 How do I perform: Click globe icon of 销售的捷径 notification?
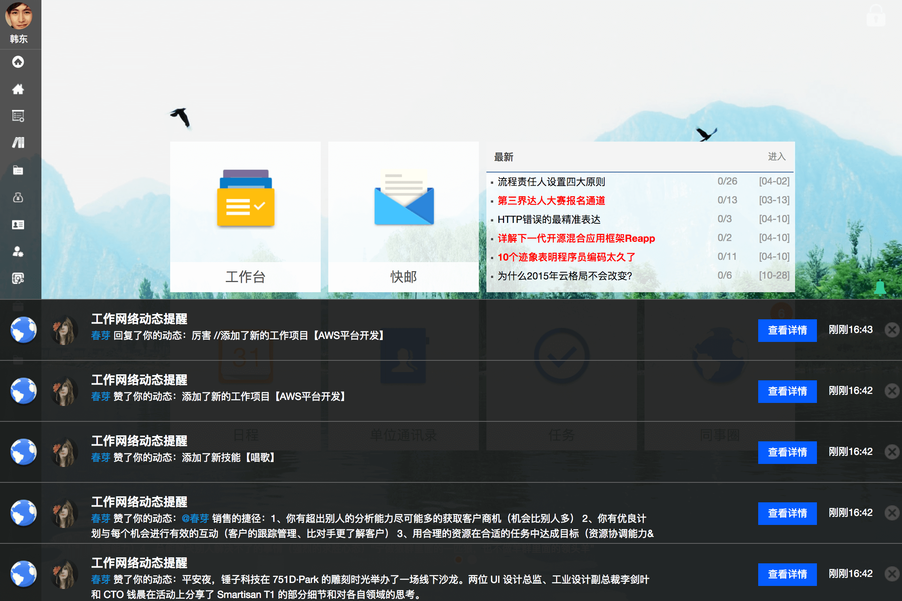click(x=23, y=513)
